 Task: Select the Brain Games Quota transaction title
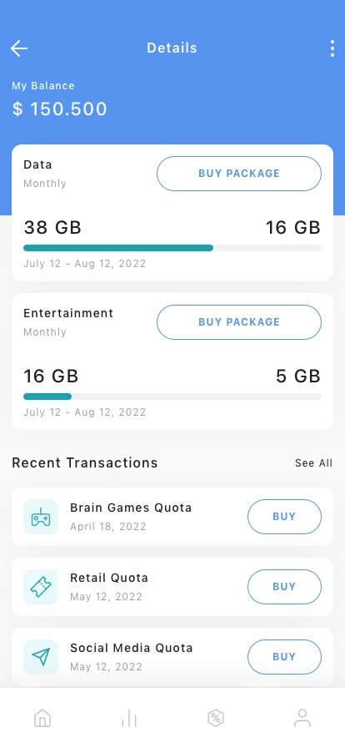(131, 508)
